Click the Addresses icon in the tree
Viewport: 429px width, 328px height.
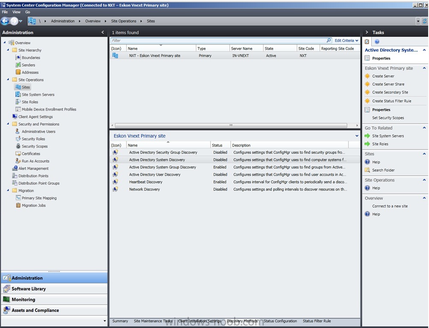click(18, 72)
